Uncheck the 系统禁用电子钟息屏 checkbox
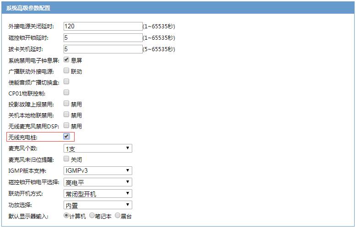 pos(66,60)
